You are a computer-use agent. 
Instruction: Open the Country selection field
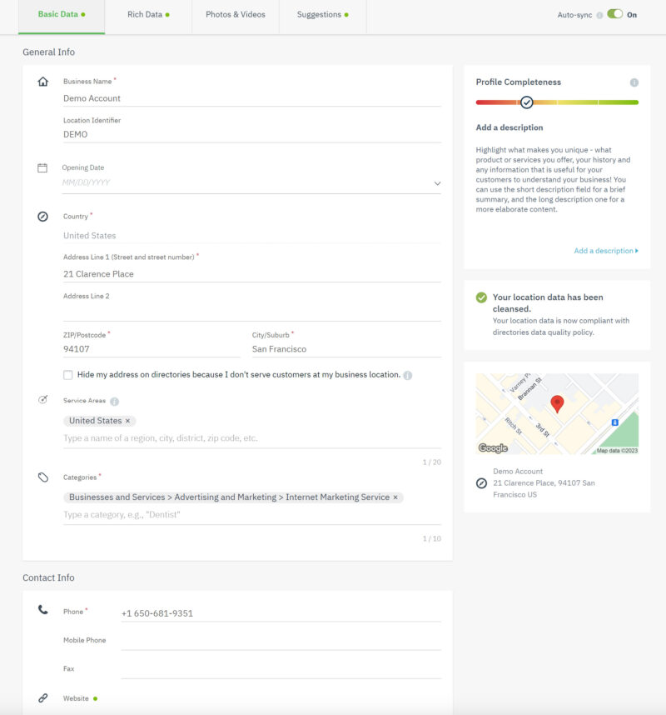pos(251,236)
